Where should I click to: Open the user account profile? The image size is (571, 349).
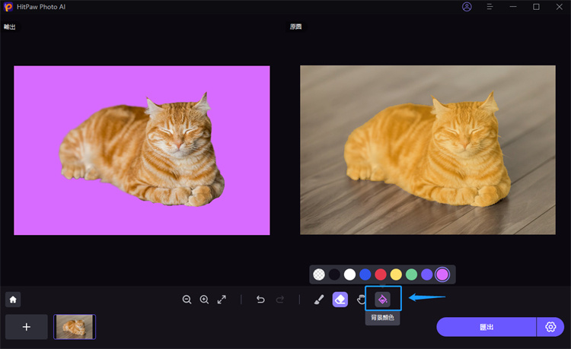pyautogui.click(x=467, y=7)
